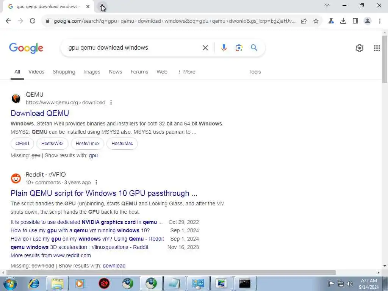Image resolution: width=388 pixels, height=291 pixels.
Task: Open the search Tools options
Action: point(255,72)
